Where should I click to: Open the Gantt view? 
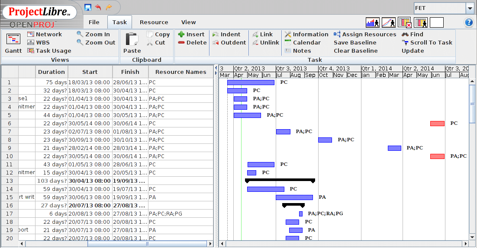(x=13, y=43)
